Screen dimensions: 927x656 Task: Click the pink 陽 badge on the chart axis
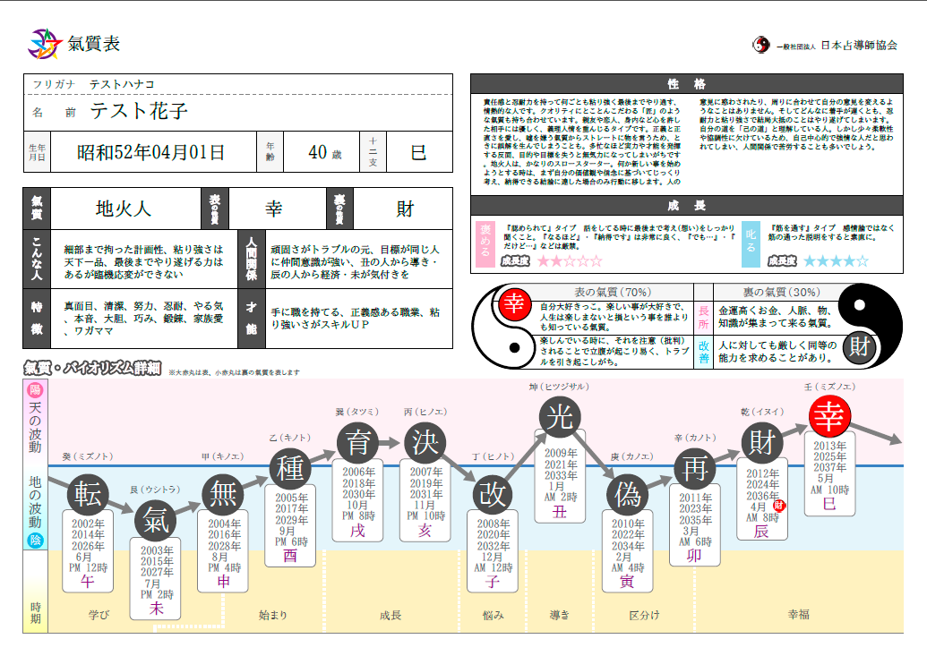pyautogui.click(x=35, y=389)
